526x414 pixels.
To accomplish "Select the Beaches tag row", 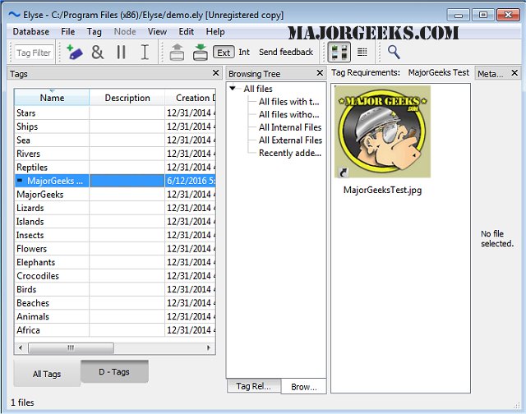I will (115, 303).
